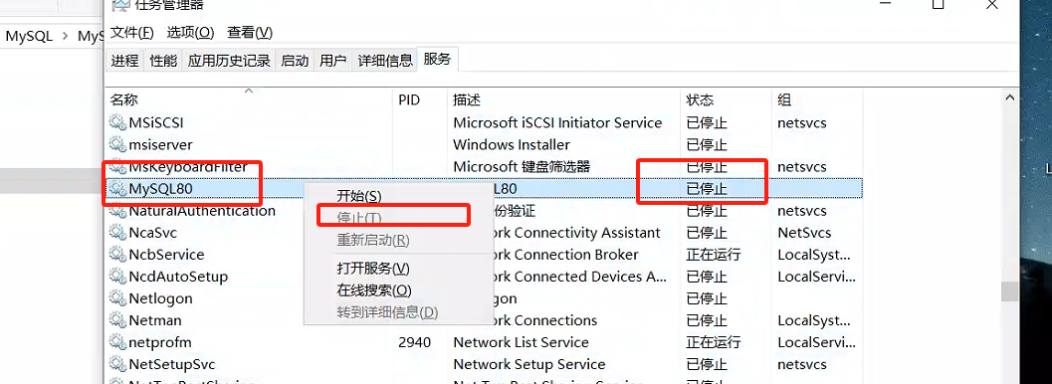Open the 查看(V) menu
Image resolution: width=1052 pixels, height=384 pixels.
pyautogui.click(x=250, y=32)
